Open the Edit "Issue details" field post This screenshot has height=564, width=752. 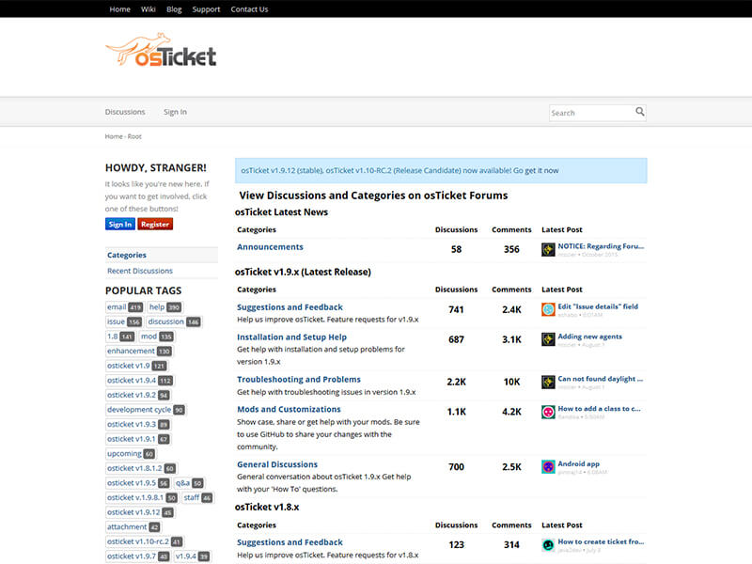click(598, 306)
